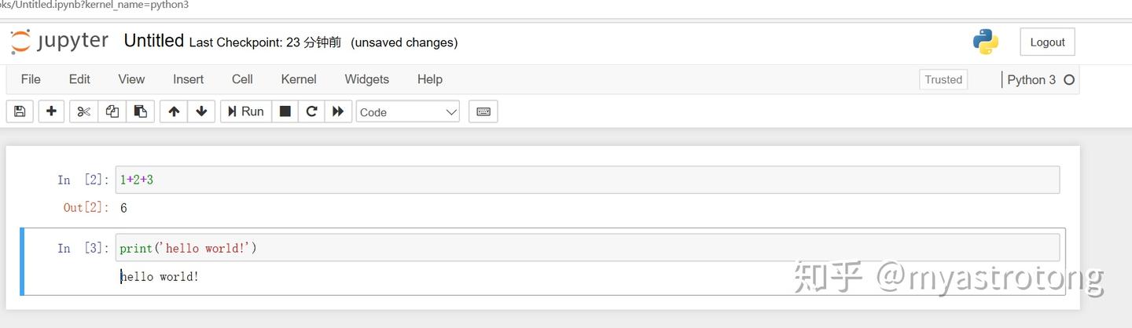The image size is (1132, 328).
Task: Copy selected cells using the toolbar icon
Action: coord(112,111)
